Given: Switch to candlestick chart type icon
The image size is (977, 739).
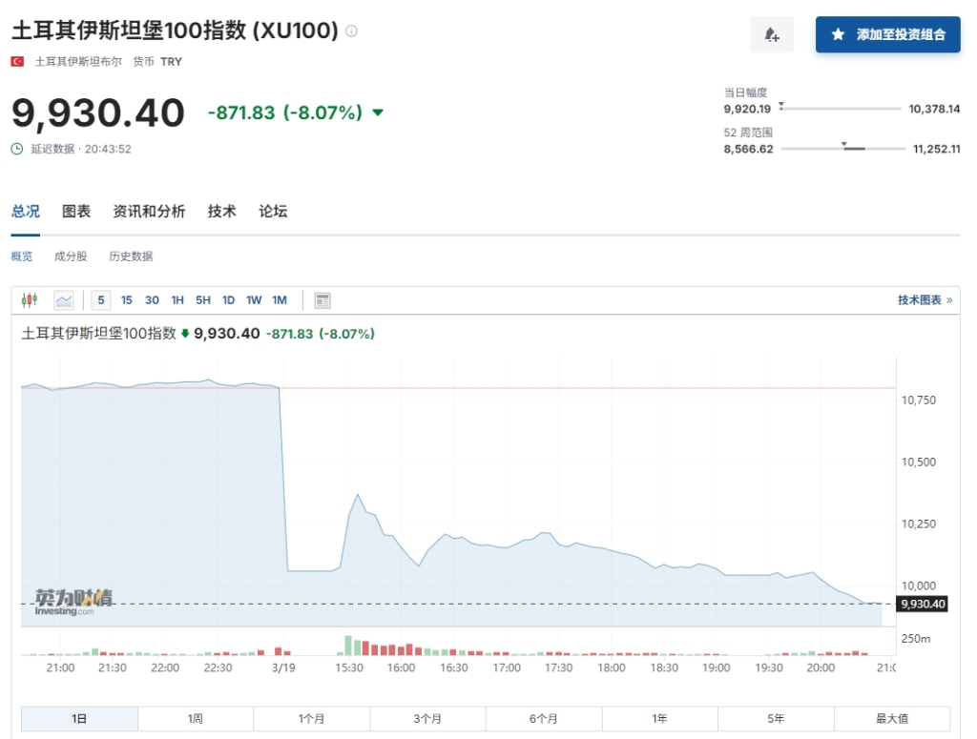Looking at the screenshot, I should (x=30, y=300).
